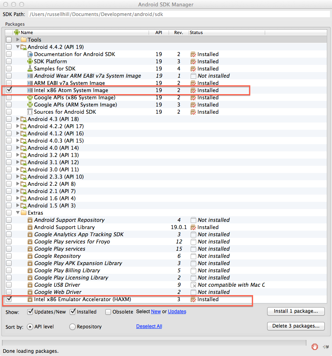Click the API column header

159,32
